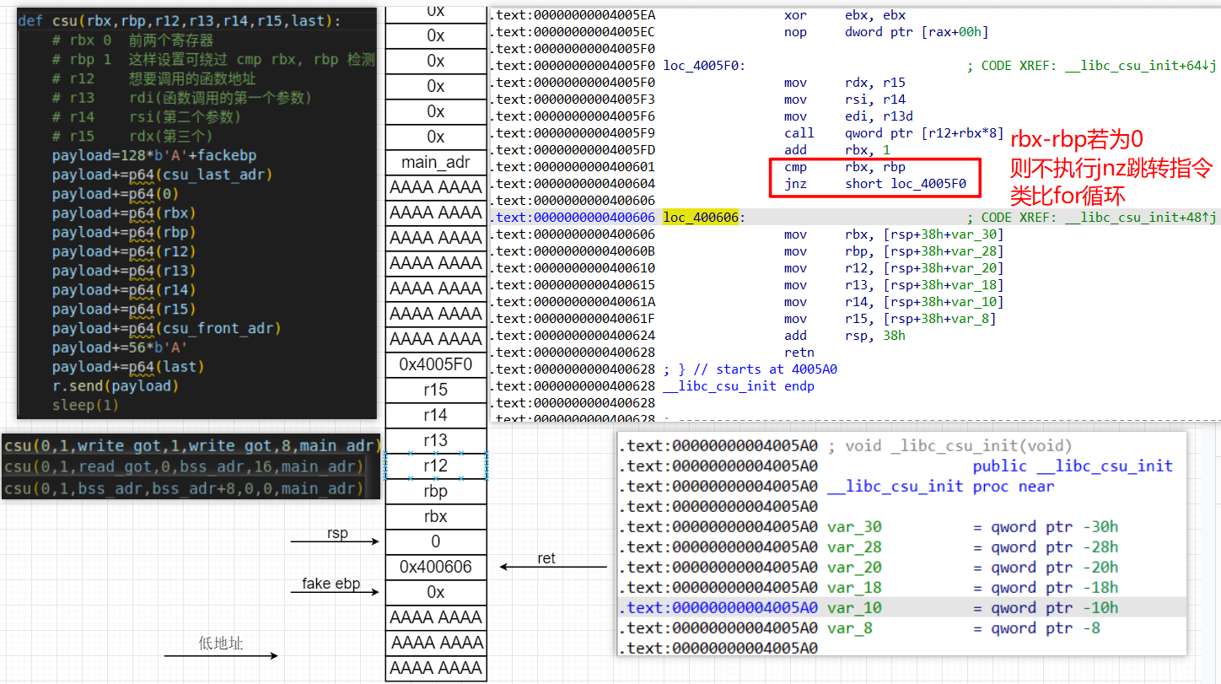Click the line payload+=p64(r12)
Screen dimensions: 1221x684
(x=123, y=251)
